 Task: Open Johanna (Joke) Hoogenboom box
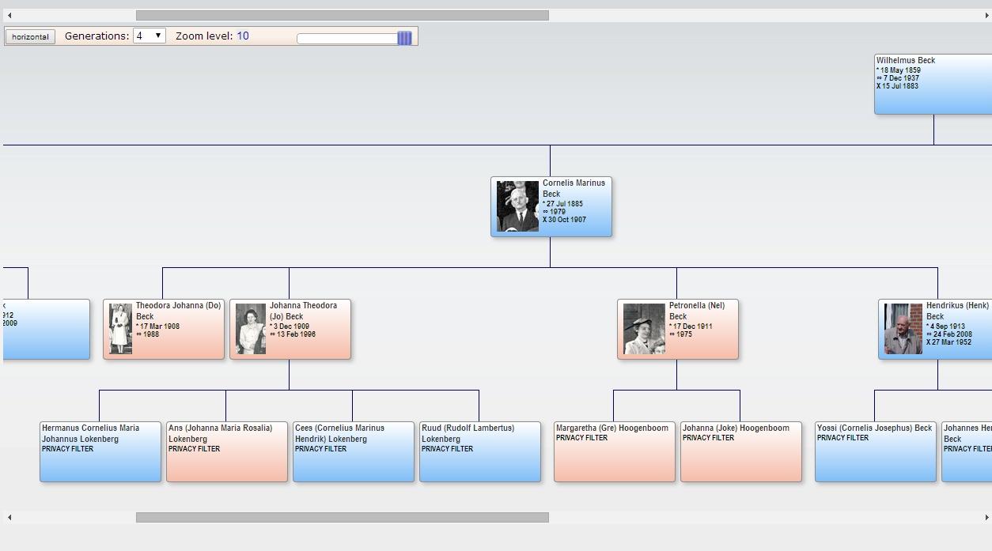pos(741,451)
